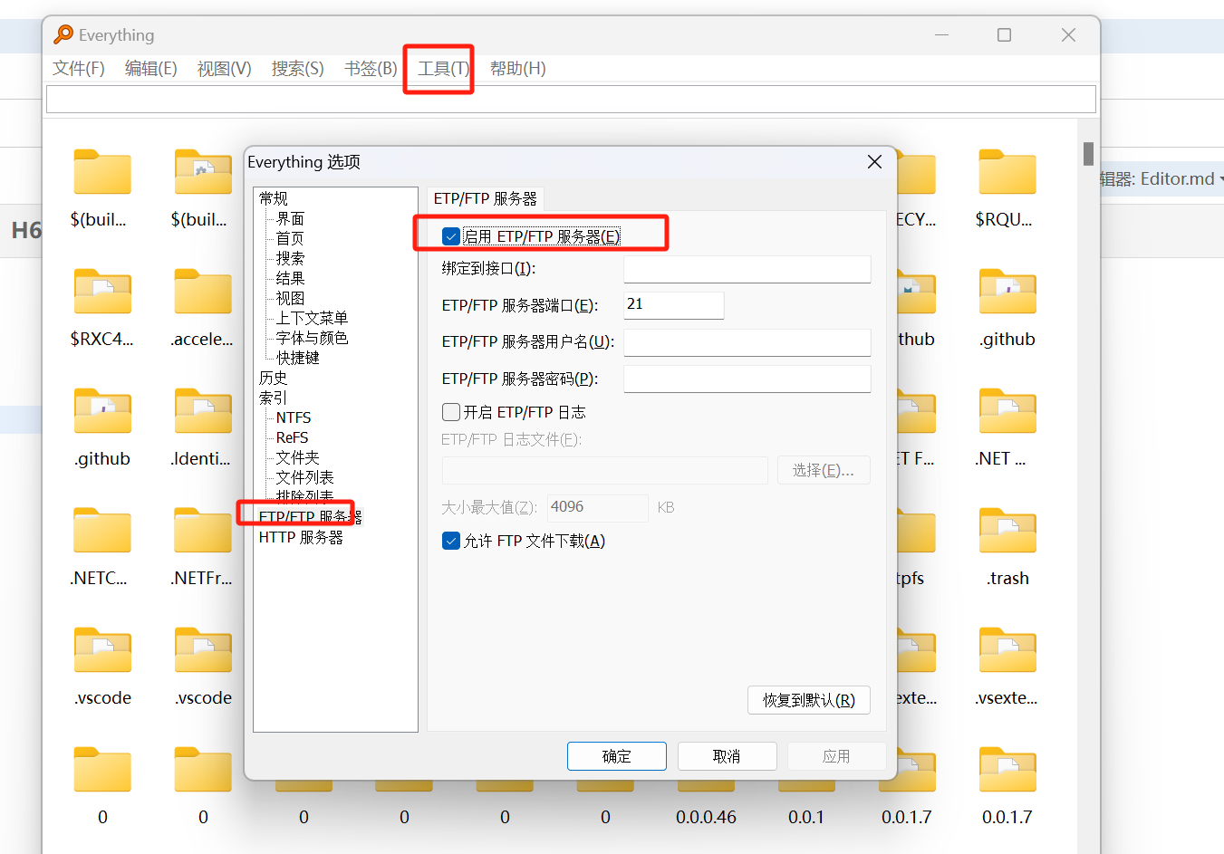The height and width of the screenshot is (854, 1224).
Task: Uncheck 启用 ETP/FTP 服务器 checkbox
Action: click(x=451, y=236)
